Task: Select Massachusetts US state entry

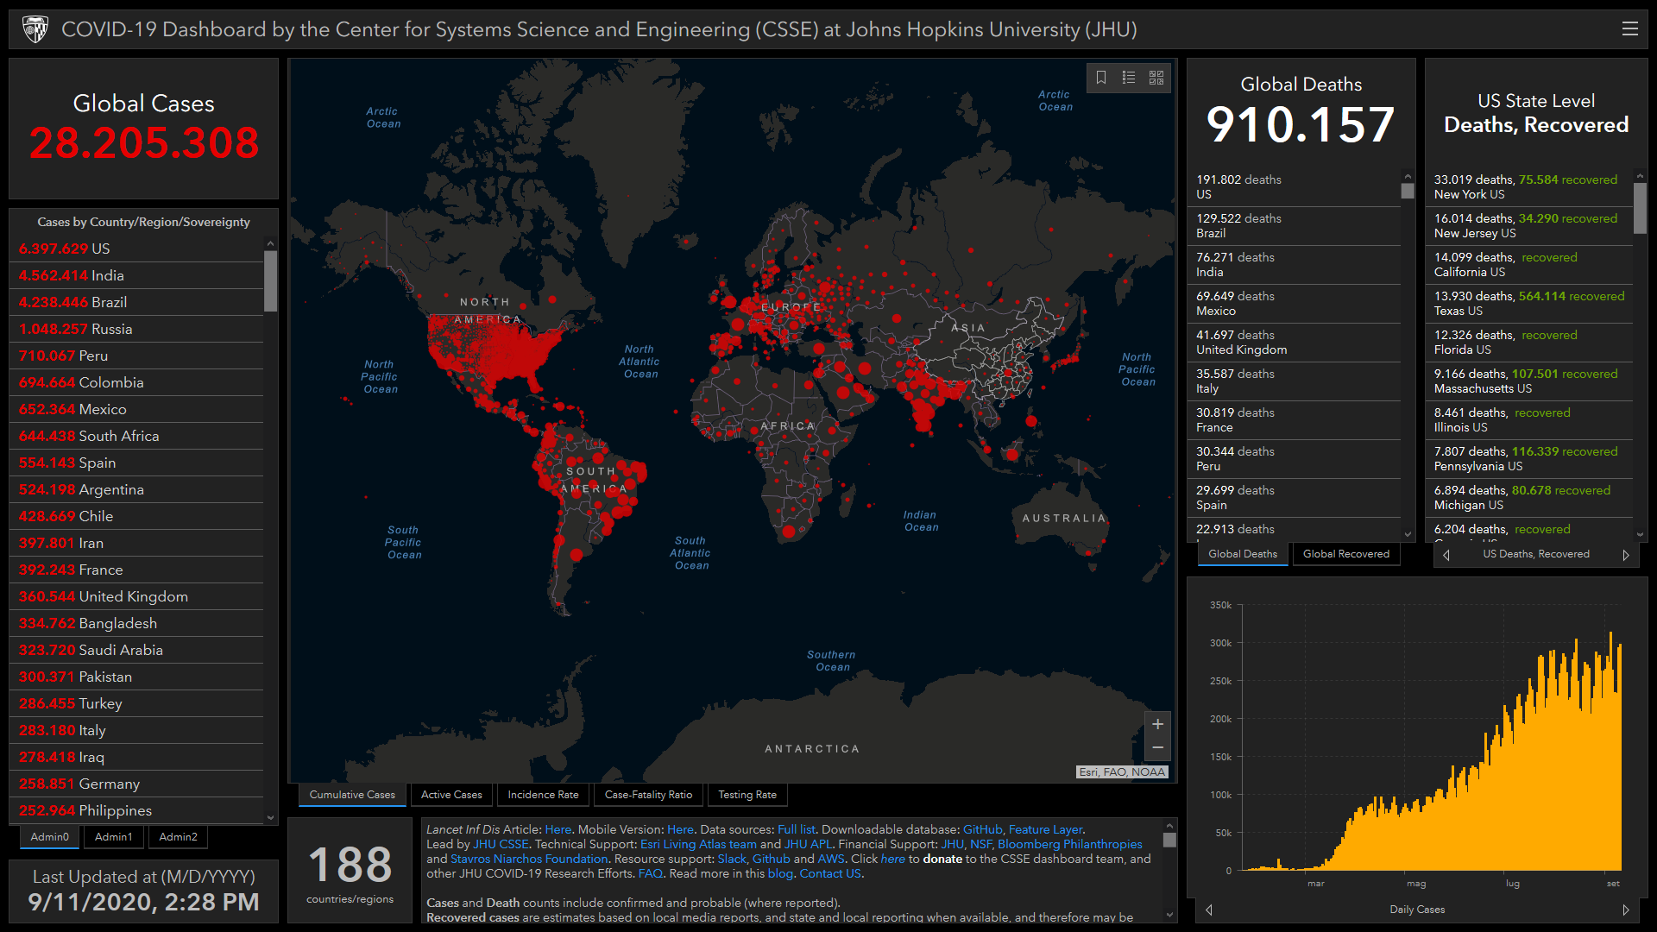Action: point(1529,381)
